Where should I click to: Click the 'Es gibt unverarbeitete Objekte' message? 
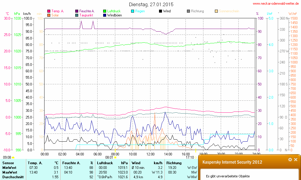coord(228,176)
